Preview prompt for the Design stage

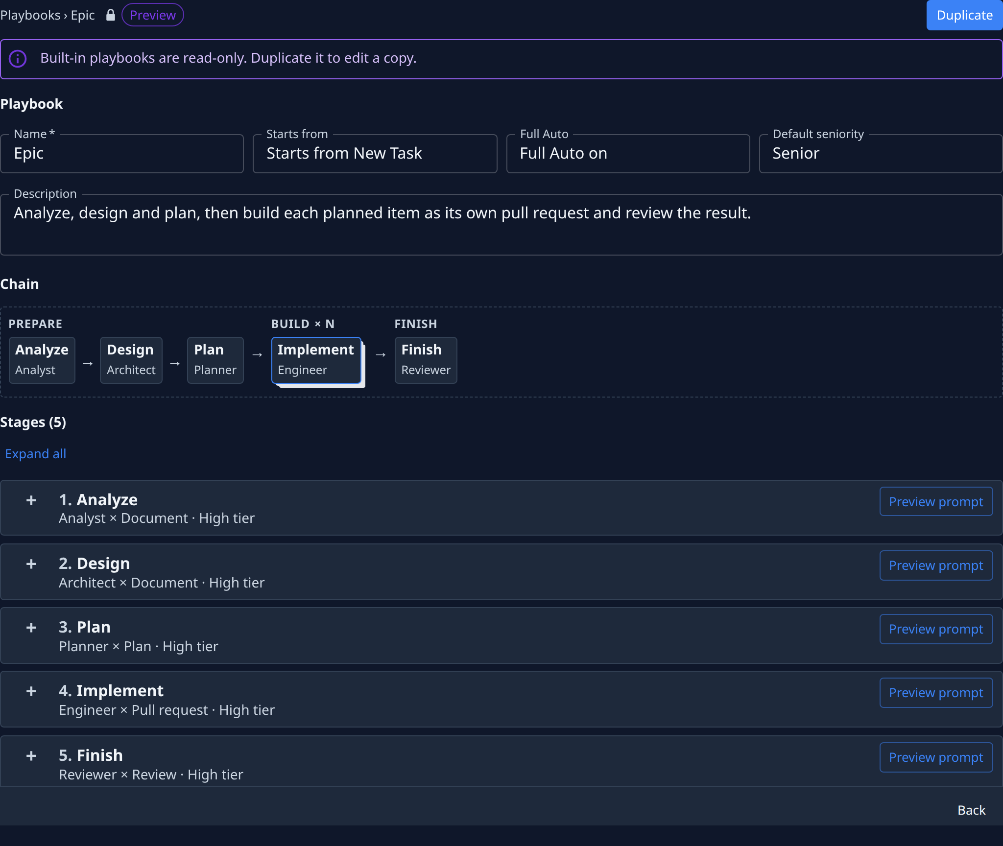pos(936,565)
